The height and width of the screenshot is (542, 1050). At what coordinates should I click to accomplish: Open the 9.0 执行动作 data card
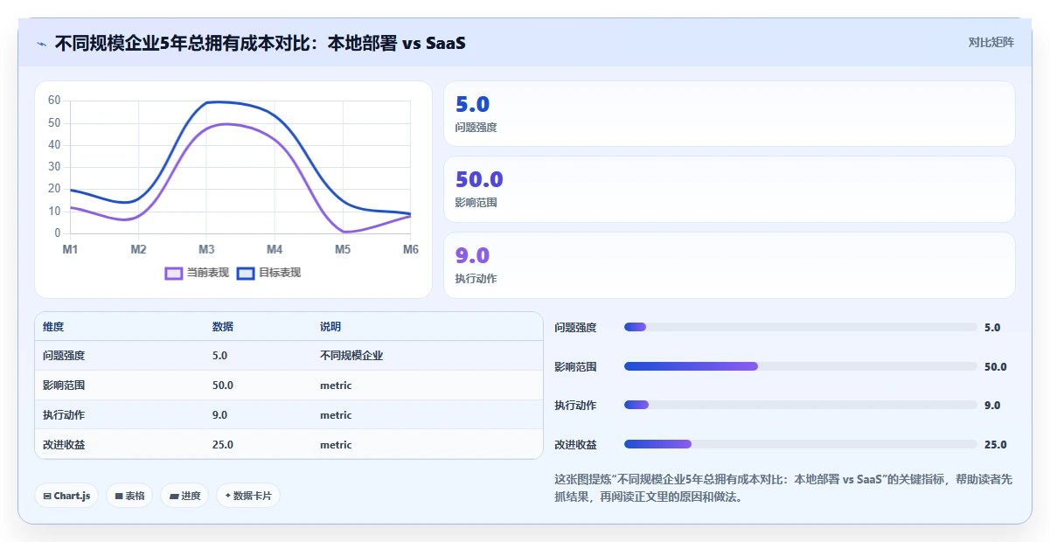(x=729, y=265)
